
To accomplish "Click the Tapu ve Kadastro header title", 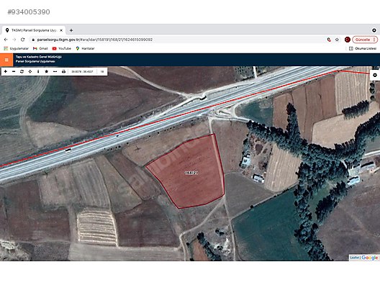I will pyautogui.click(x=39, y=57).
